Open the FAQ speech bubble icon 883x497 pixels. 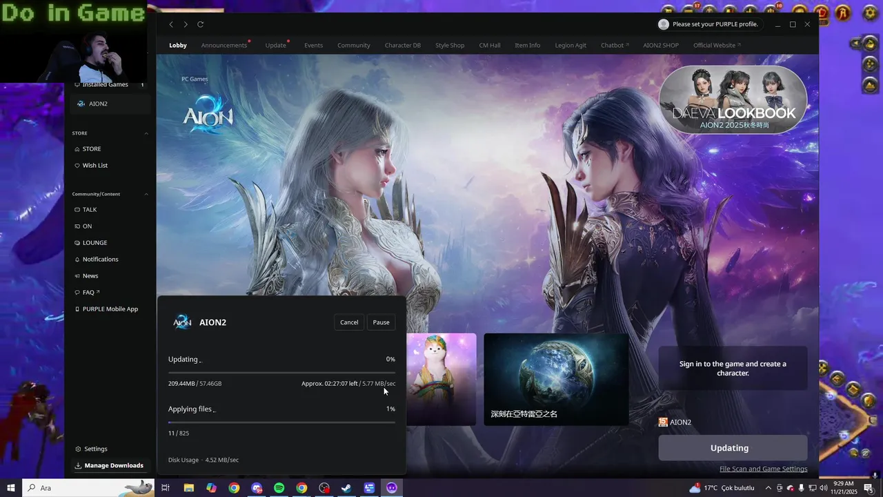[x=77, y=293]
